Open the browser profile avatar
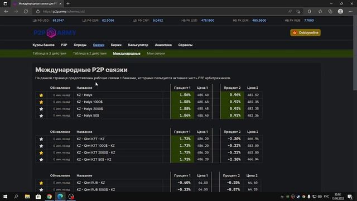The image size is (357, 201). (x=340, y=11)
